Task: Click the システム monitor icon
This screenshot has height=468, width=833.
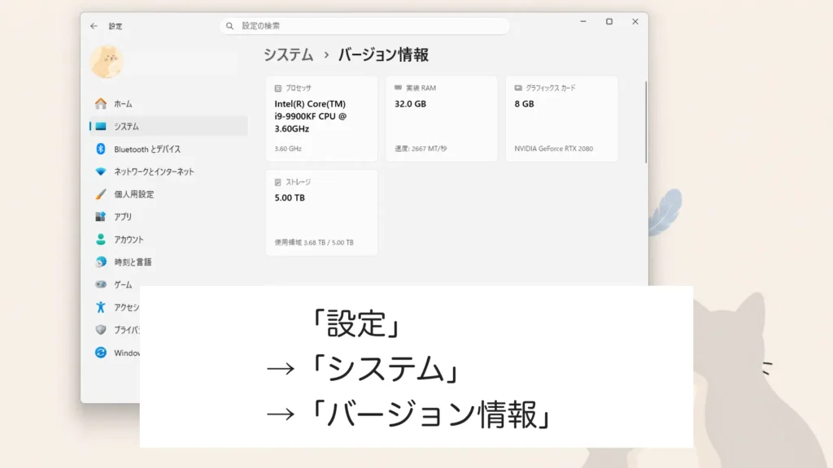Action: click(x=100, y=126)
